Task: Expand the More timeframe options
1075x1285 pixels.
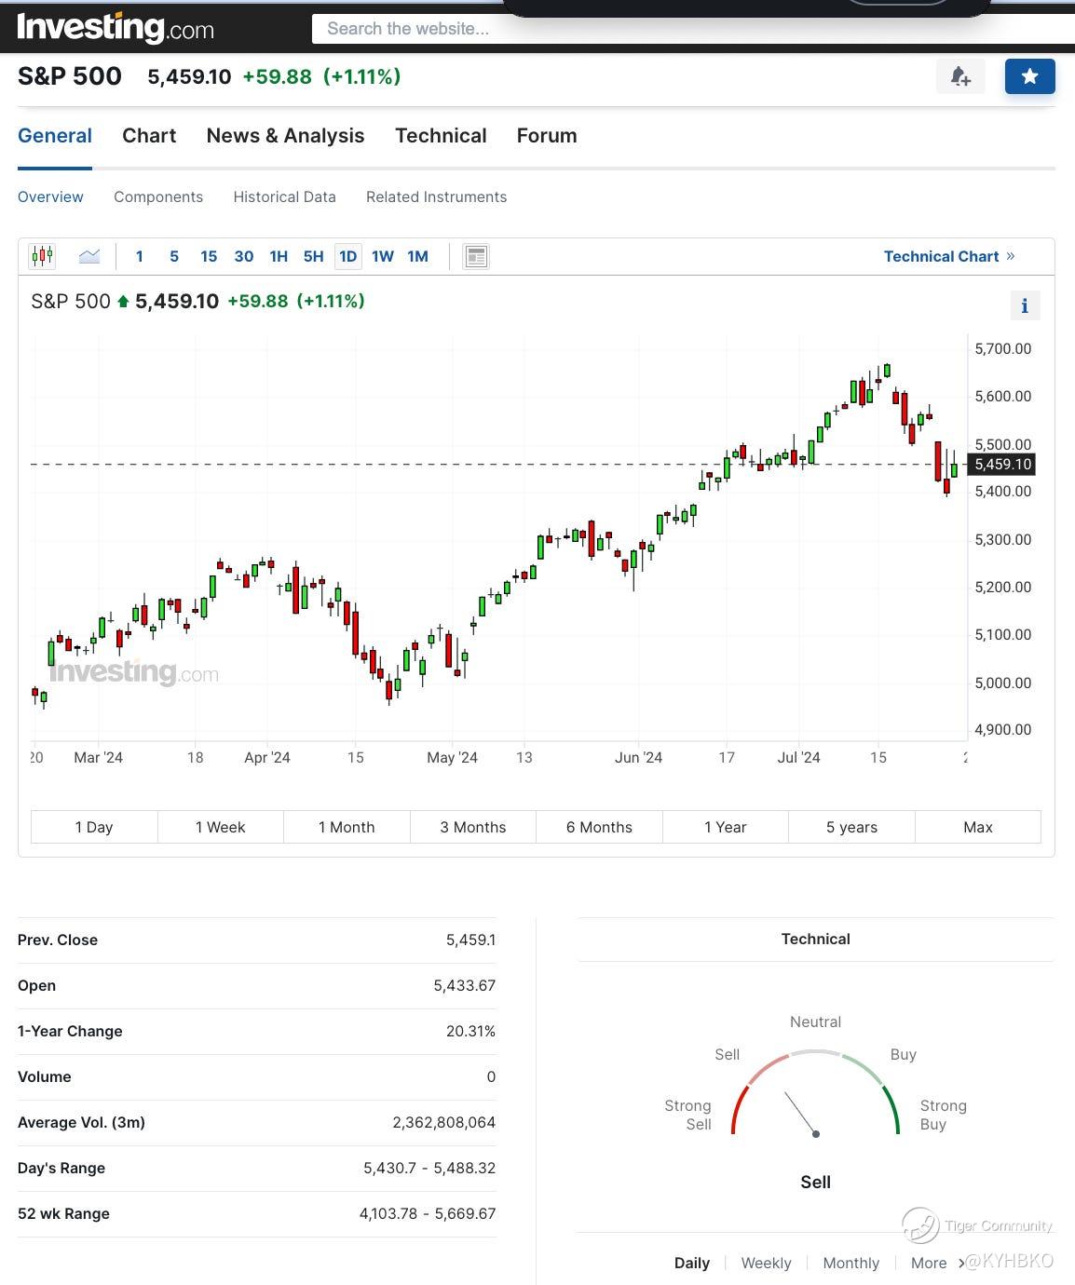Action: point(936,1263)
